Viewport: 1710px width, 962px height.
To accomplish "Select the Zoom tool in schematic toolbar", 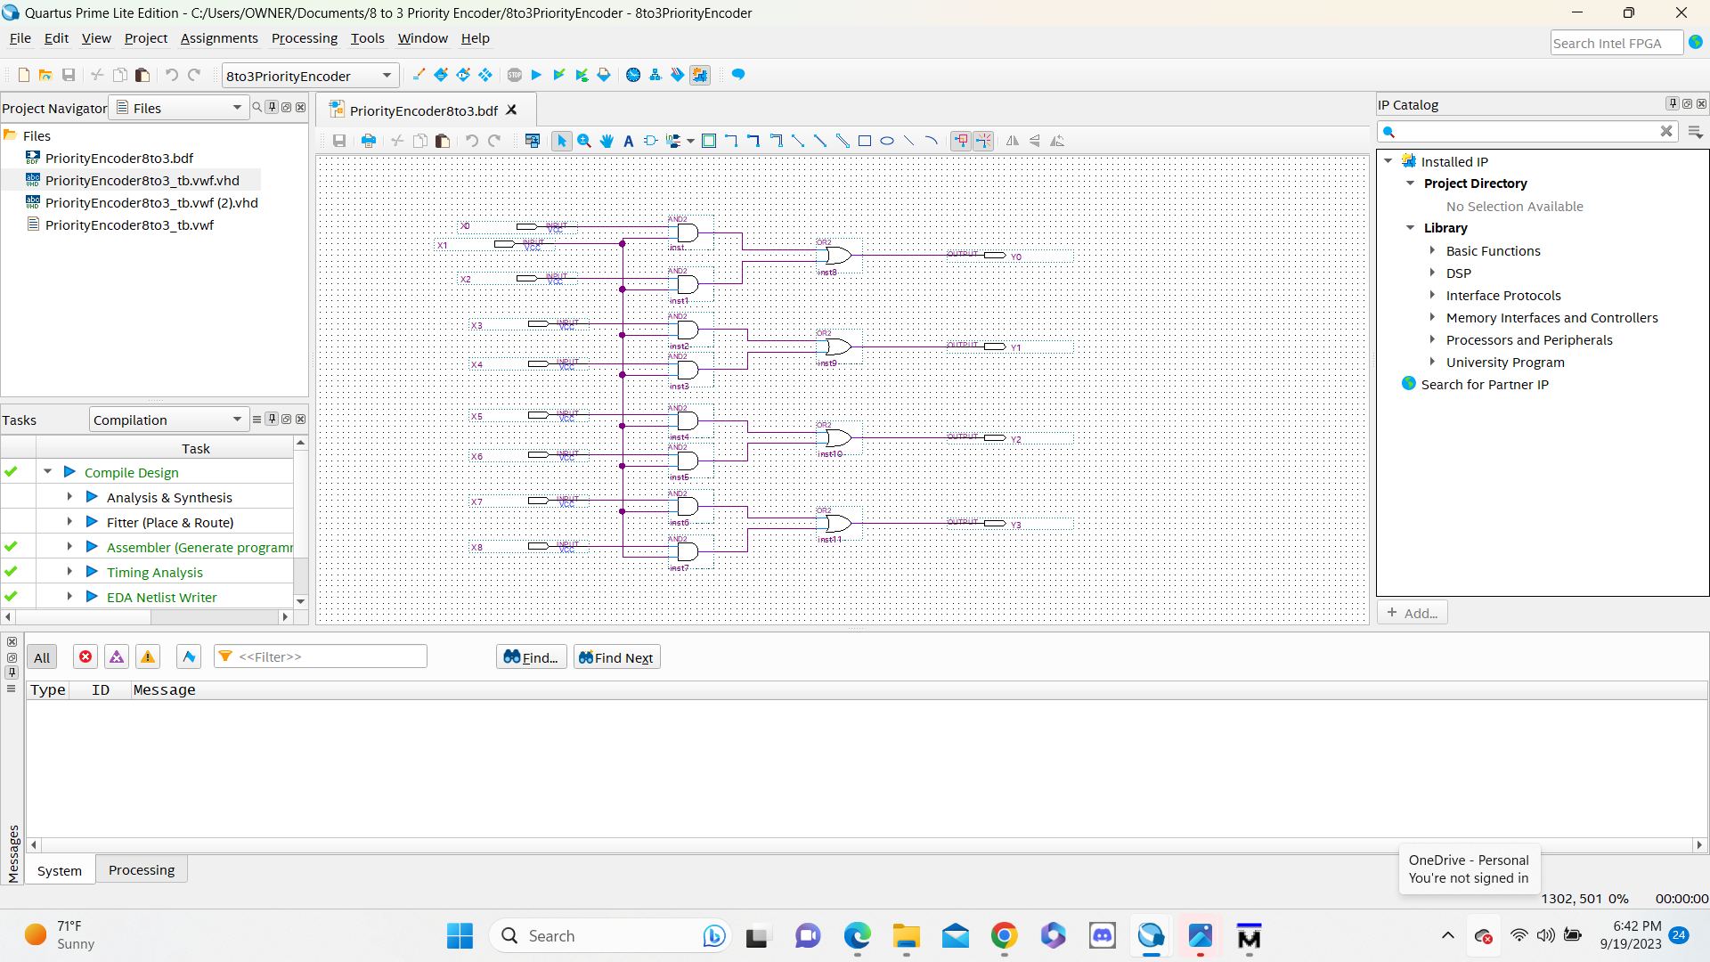I will pyautogui.click(x=584, y=141).
